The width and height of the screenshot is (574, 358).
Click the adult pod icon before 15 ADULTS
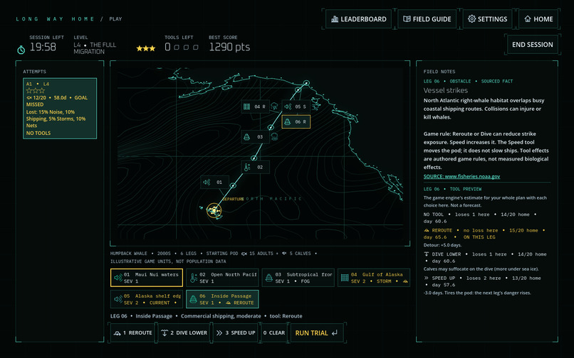tap(244, 254)
